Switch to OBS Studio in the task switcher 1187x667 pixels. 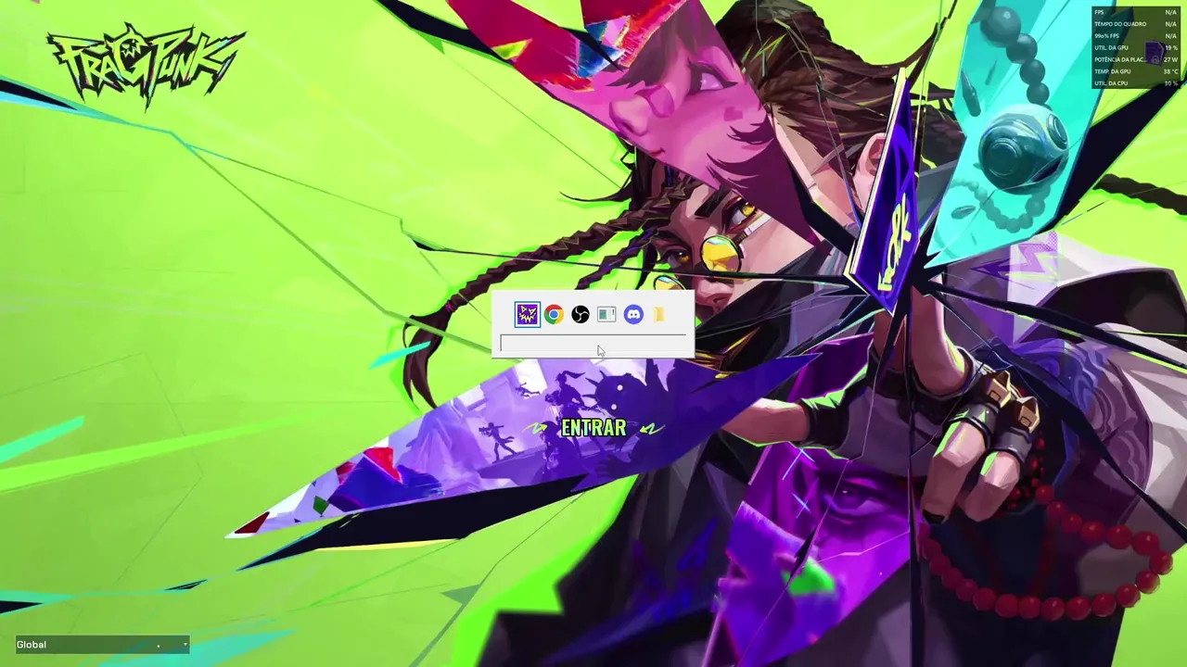pyautogui.click(x=580, y=315)
